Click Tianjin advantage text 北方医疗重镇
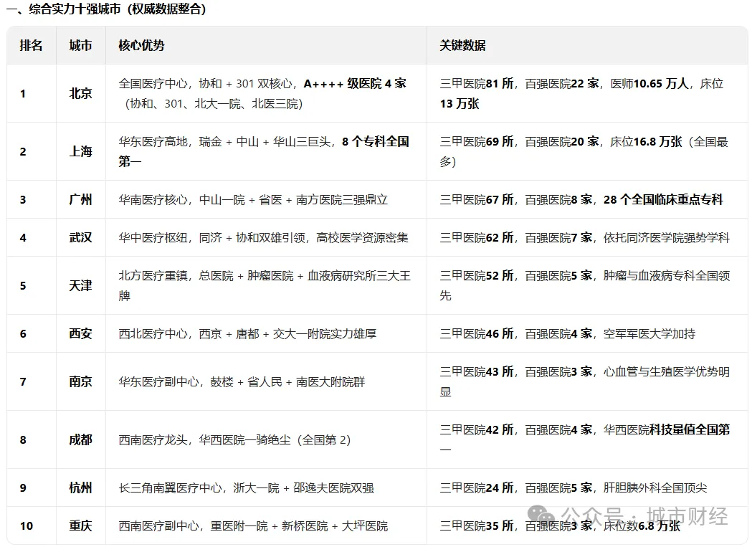 click(x=153, y=276)
